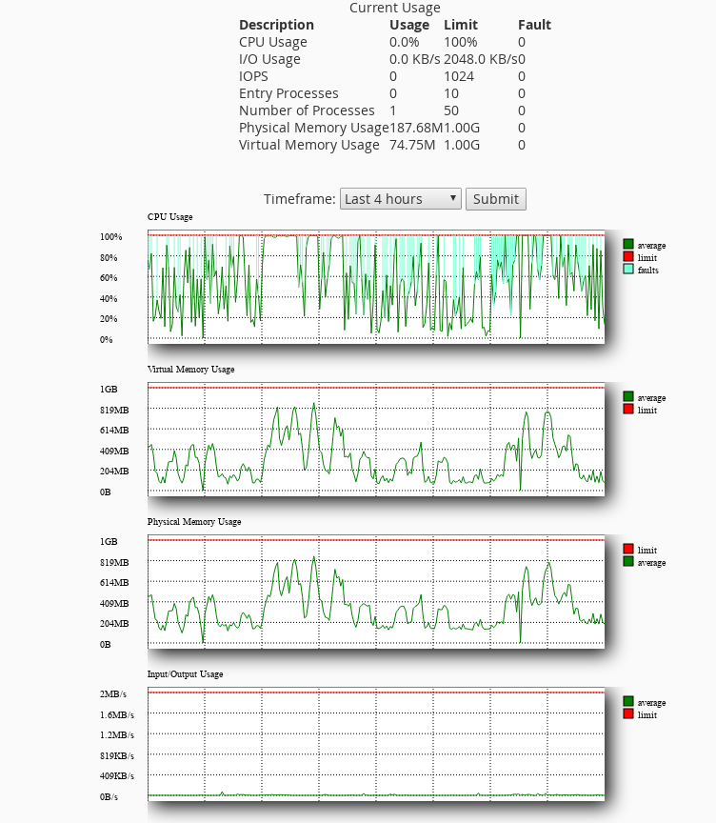Click the 819MB axis label on Virtual Memory chart
Screen dimensions: 716x823
pyautogui.click(x=114, y=410)
